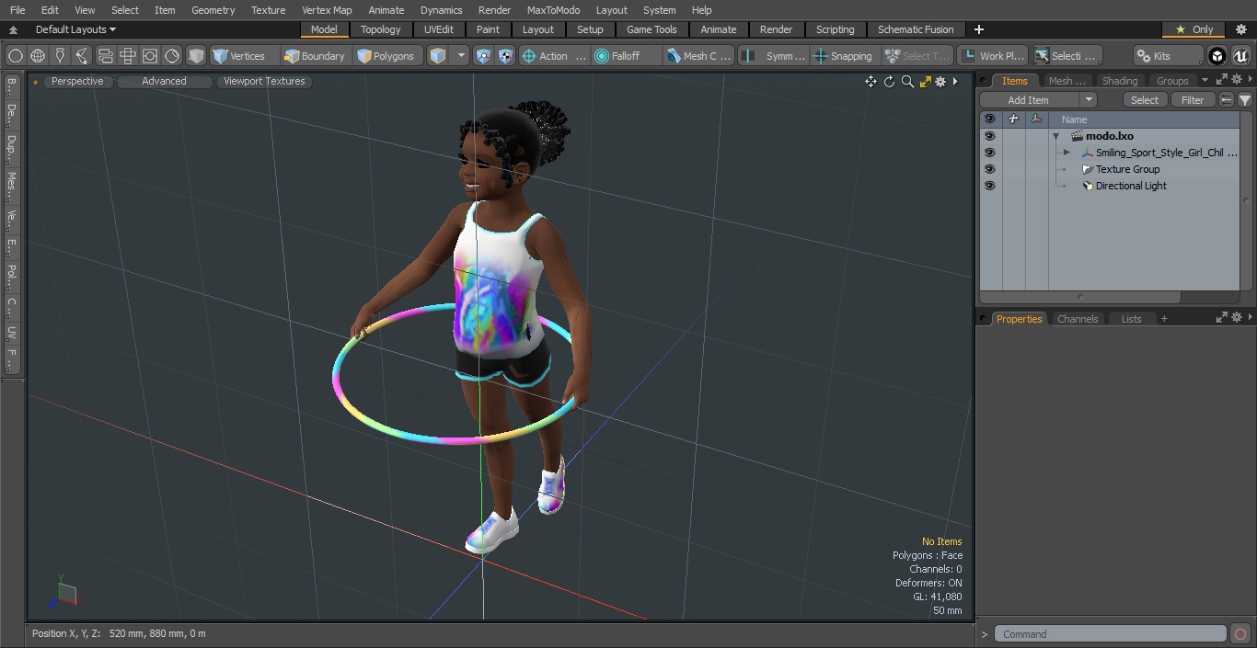Click the Command record circle button
This screenshot has width=1257, height=648.
click(x=1240, y=634)
